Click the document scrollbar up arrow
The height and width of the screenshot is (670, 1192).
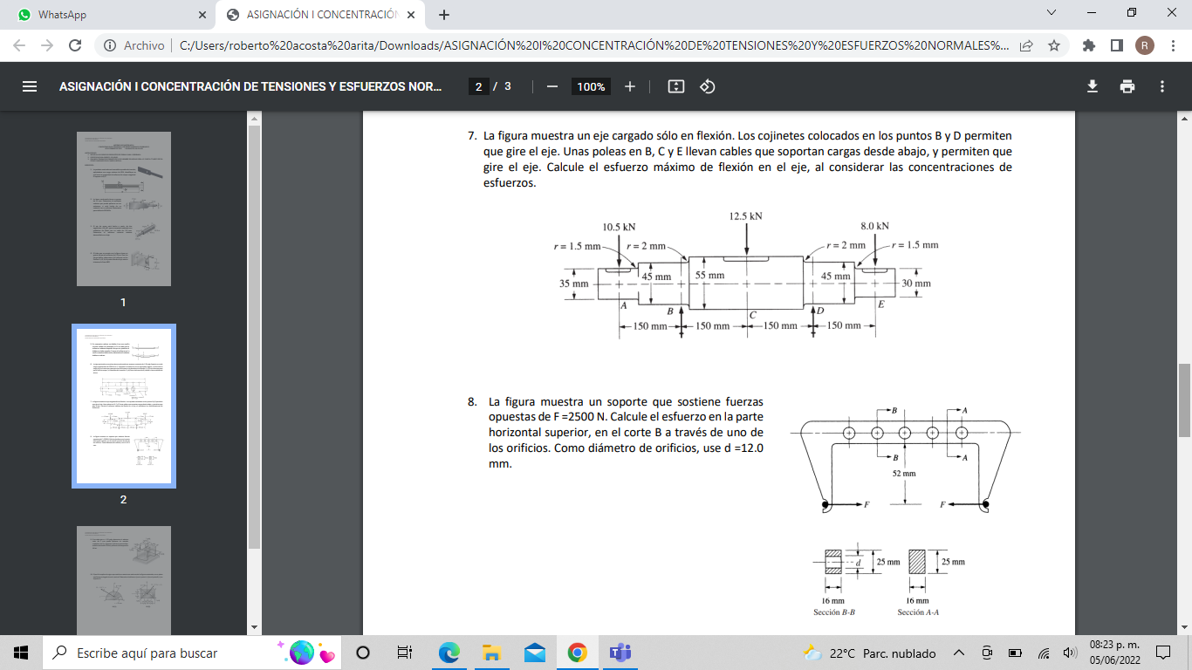[1184, 118]
